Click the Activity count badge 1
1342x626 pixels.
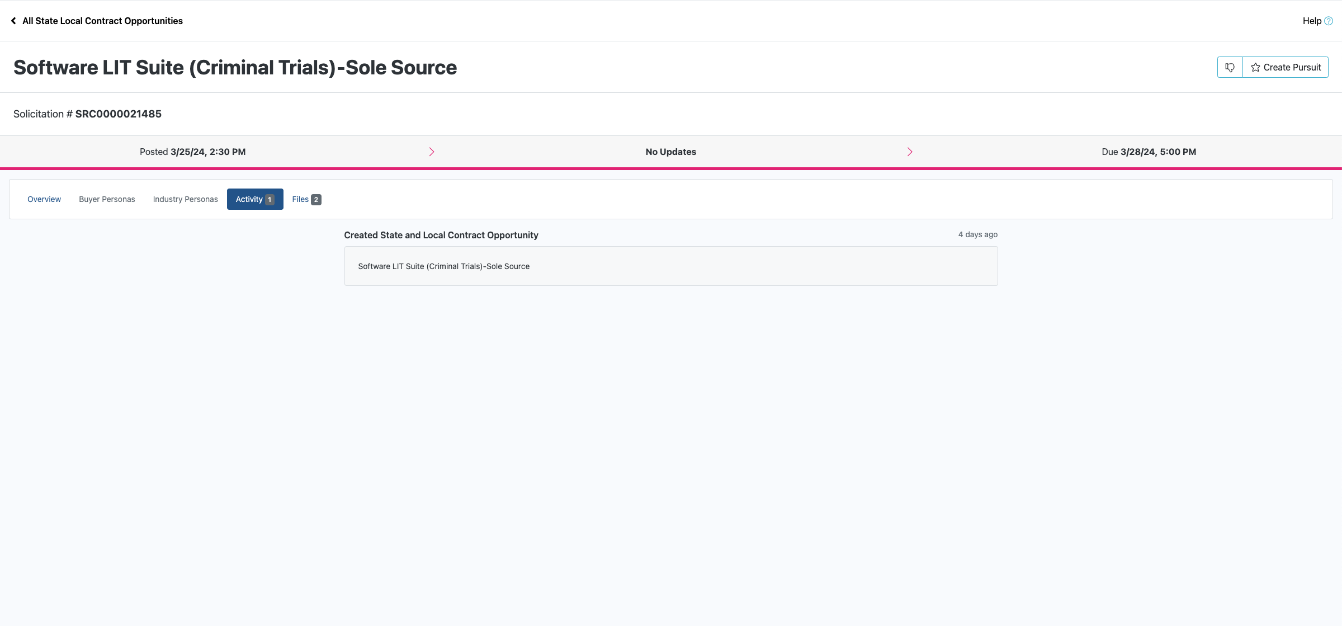pos(270,200)
